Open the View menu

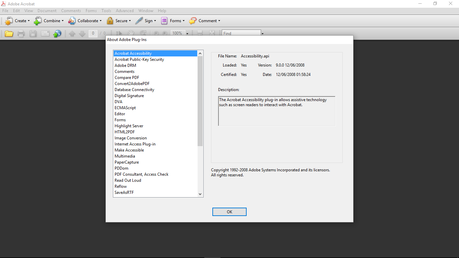(x=29, y=11)
